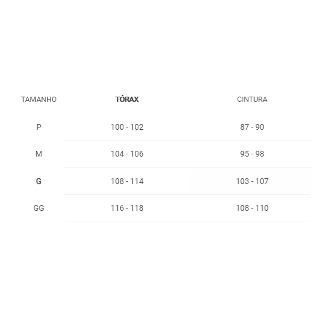
Task: Click the TAMANHO column header
Action: point(39,99)
